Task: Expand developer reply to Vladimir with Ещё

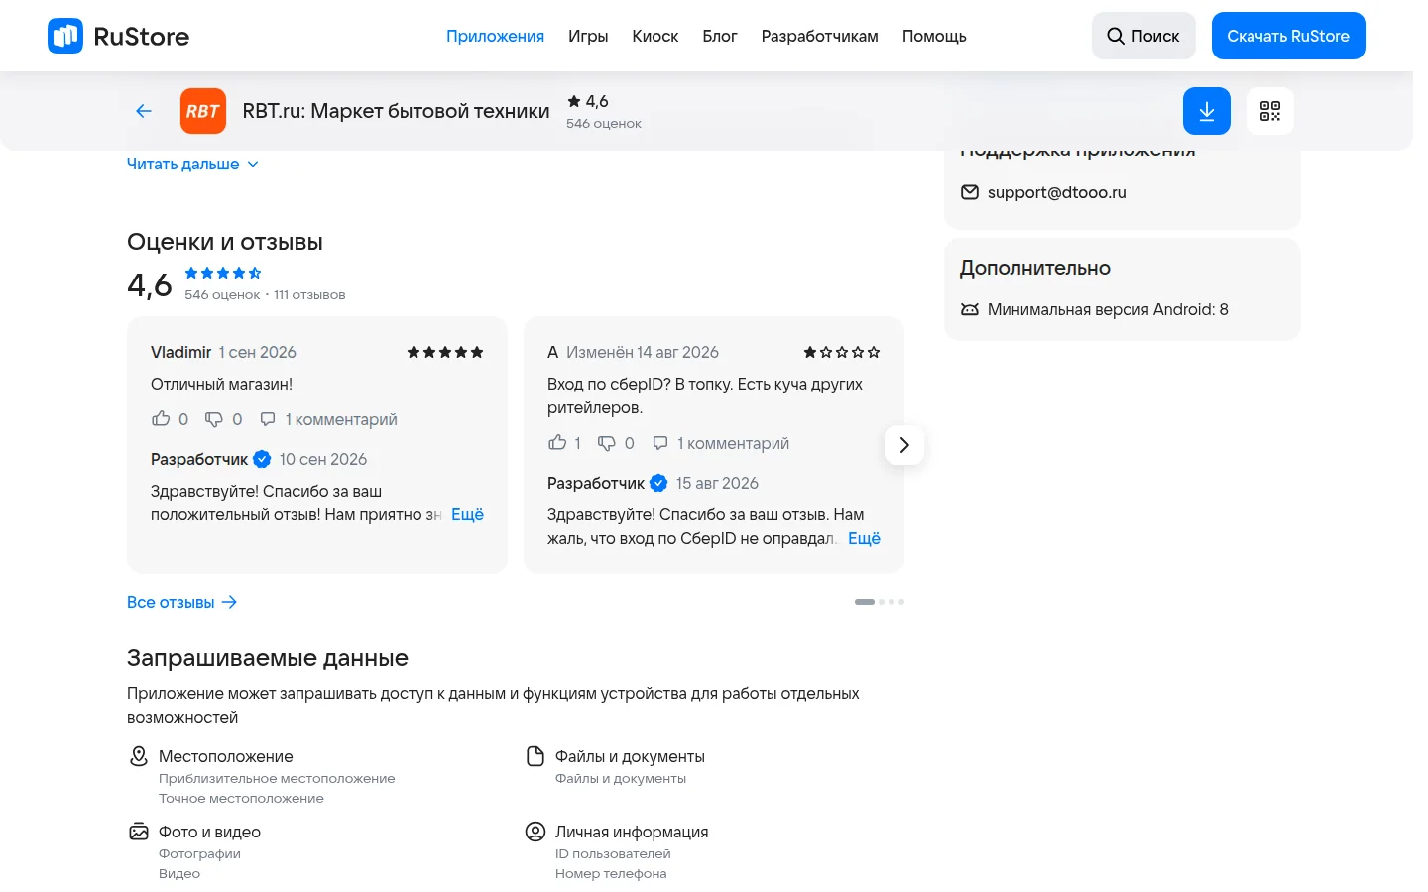Action: click(467, 514)
